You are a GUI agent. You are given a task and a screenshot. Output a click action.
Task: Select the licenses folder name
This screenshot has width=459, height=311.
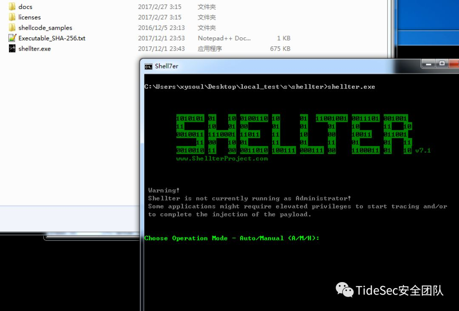click(x=30, y=17)
